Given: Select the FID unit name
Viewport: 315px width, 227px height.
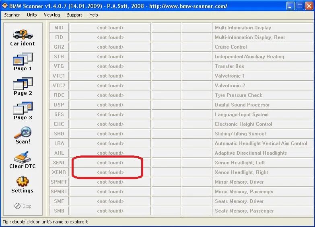Looking at the screenshot, I should (x=59, y=37).
